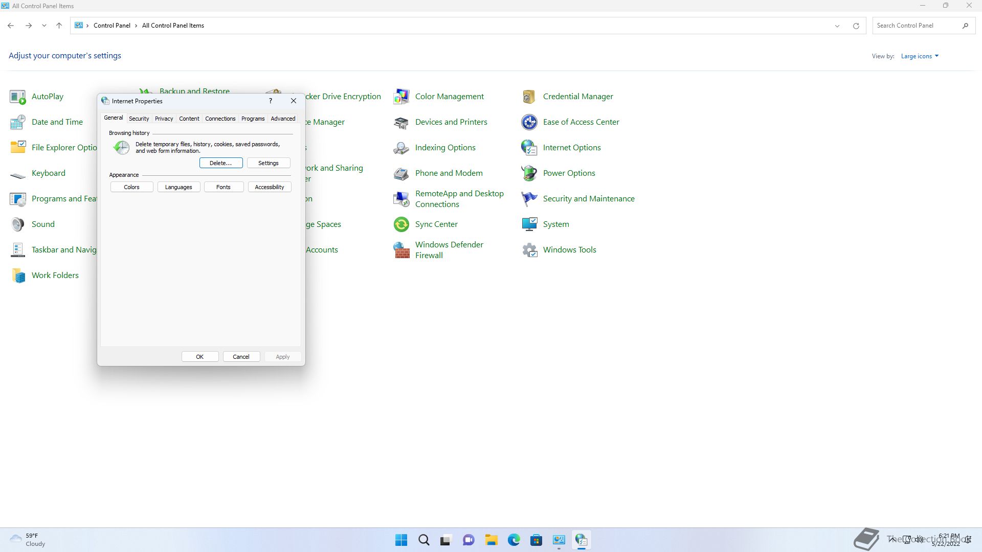The image size is (982, 552).
Task: Open the Windows Start menu
Action: click(401, 540)
